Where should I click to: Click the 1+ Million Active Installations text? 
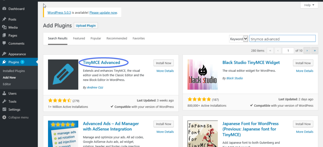tap(68, 107)
